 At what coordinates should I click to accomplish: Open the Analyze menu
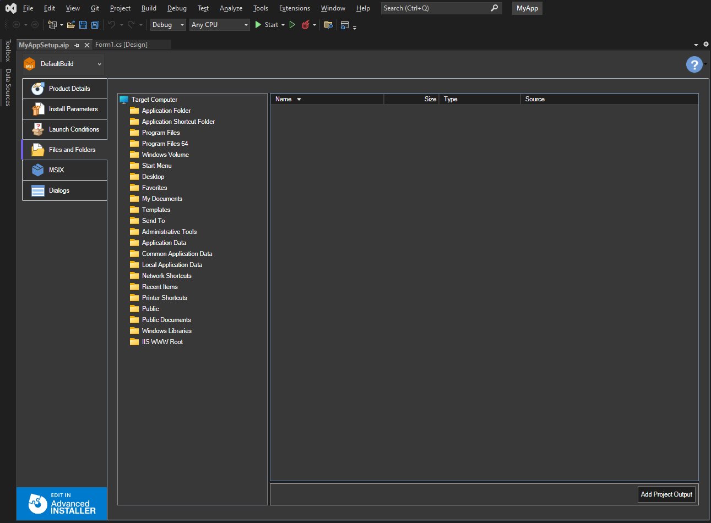[x=231, y=8]
